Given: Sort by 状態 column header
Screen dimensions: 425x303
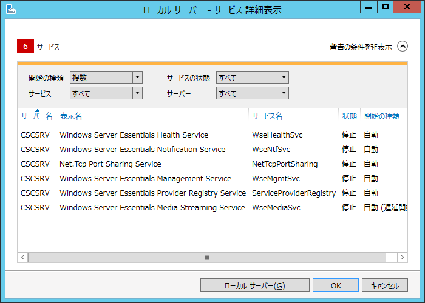Looking at the screenshot, I should pos(350,116).
